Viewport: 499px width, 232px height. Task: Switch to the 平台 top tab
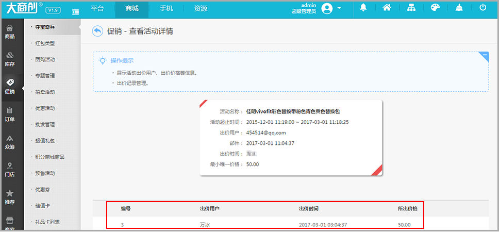[97, 9]
